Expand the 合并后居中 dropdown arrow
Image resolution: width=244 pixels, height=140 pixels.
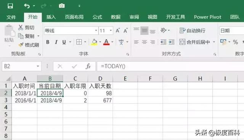tap(214, 42)
